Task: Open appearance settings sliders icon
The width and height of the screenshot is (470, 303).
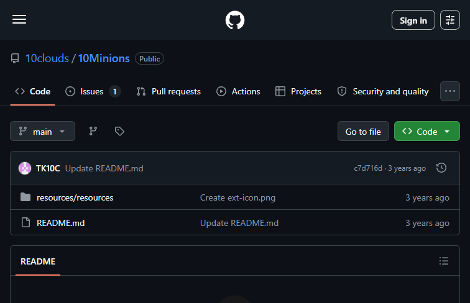Action: [x=450, y=20]
